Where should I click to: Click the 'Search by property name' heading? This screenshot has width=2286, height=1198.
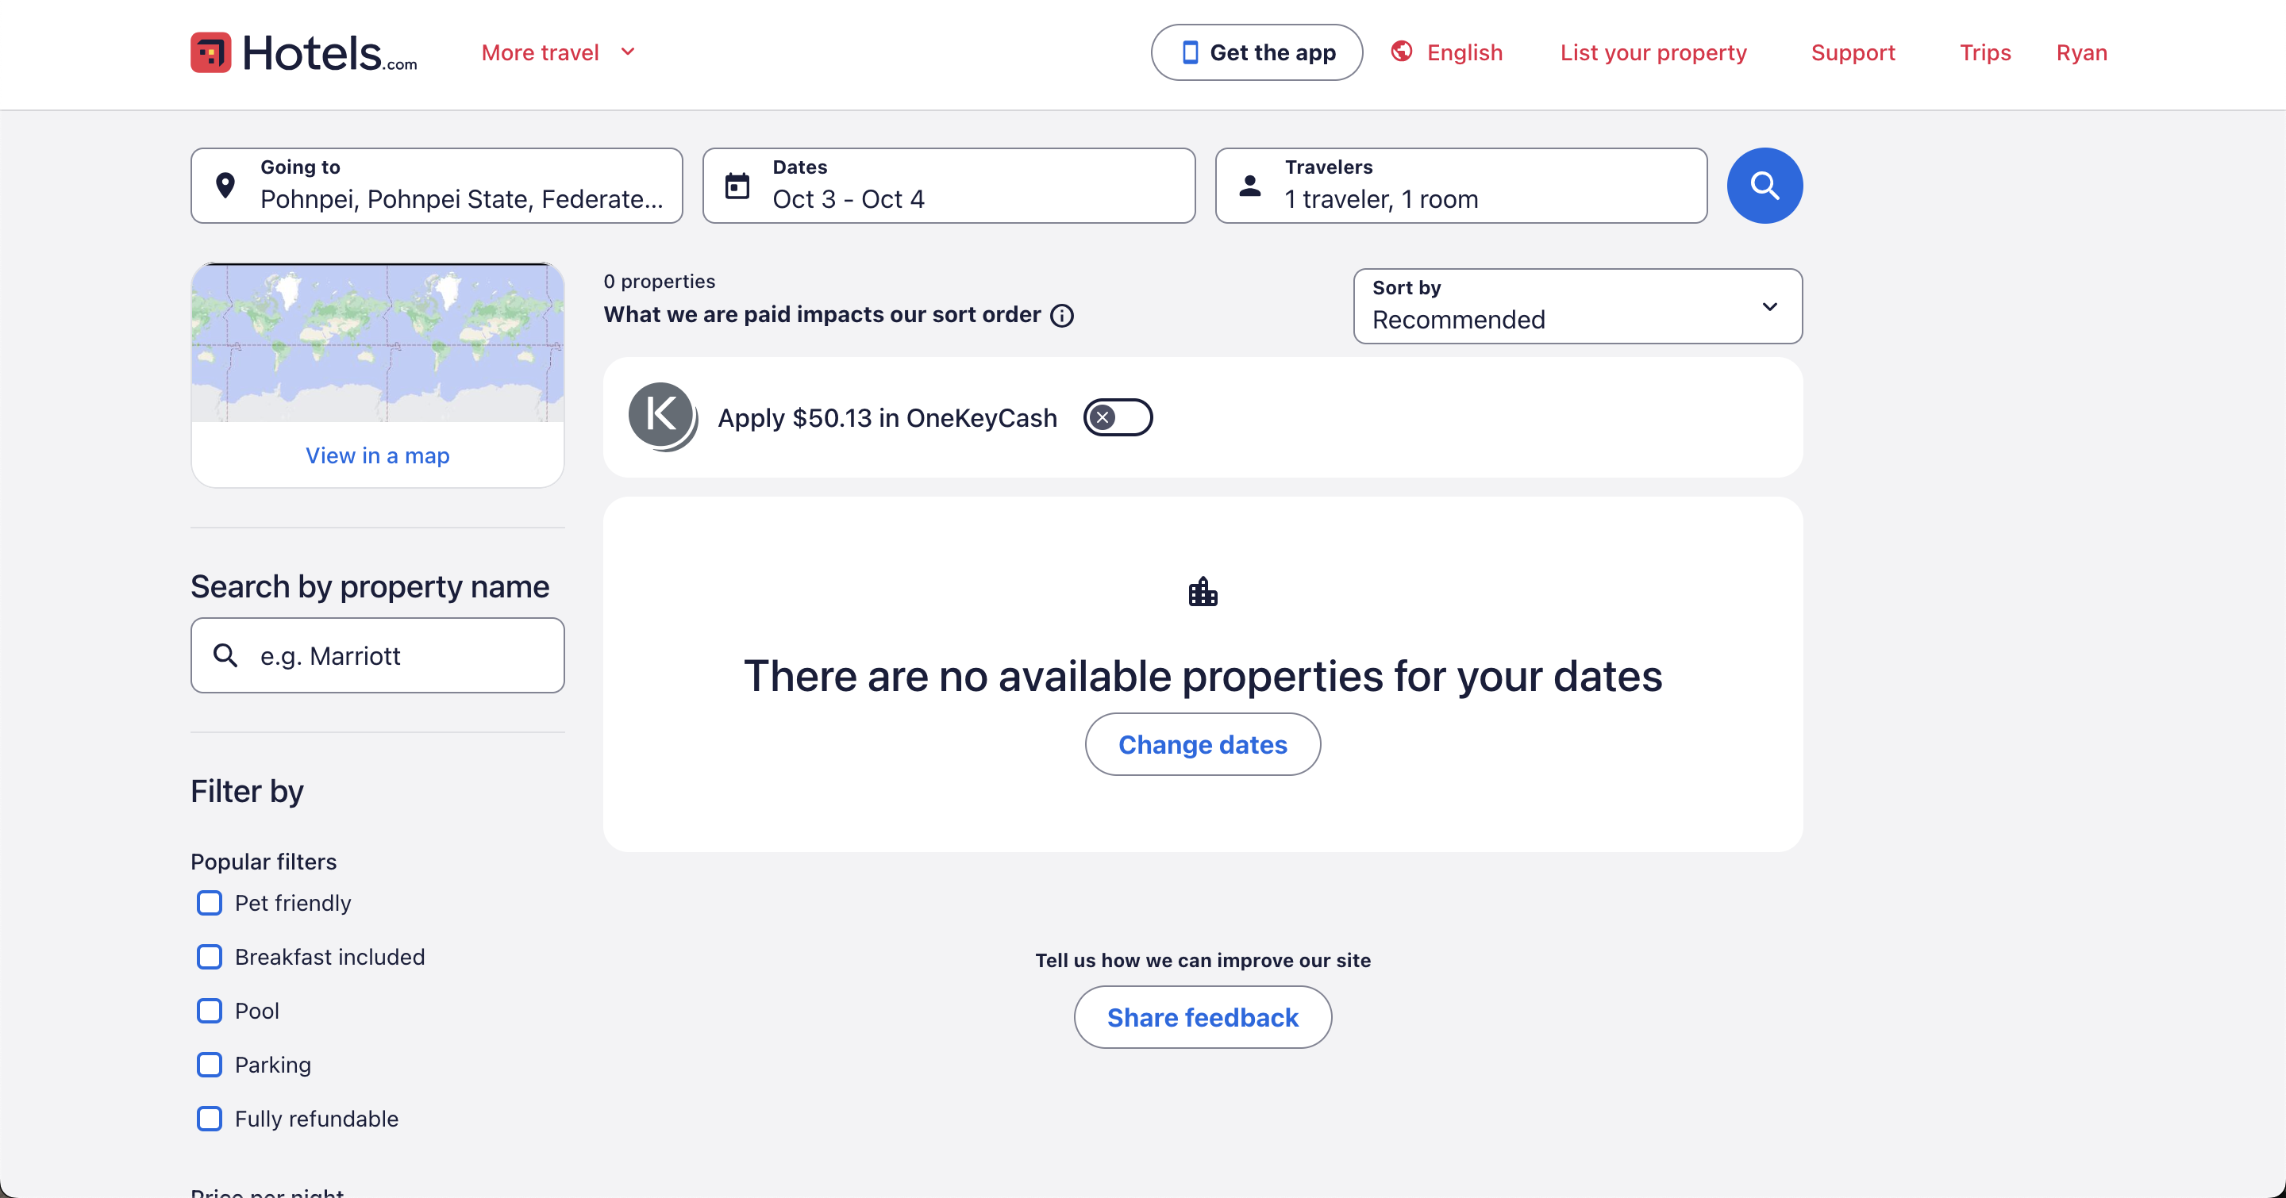click(x=370, y=586)
